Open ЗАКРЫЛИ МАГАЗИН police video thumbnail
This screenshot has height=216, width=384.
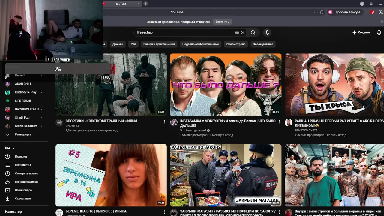tap(226, 175)
